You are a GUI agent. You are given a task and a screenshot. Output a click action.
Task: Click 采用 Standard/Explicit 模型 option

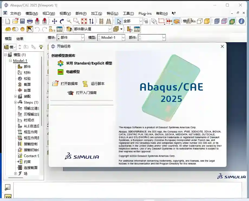coord(89,63)
